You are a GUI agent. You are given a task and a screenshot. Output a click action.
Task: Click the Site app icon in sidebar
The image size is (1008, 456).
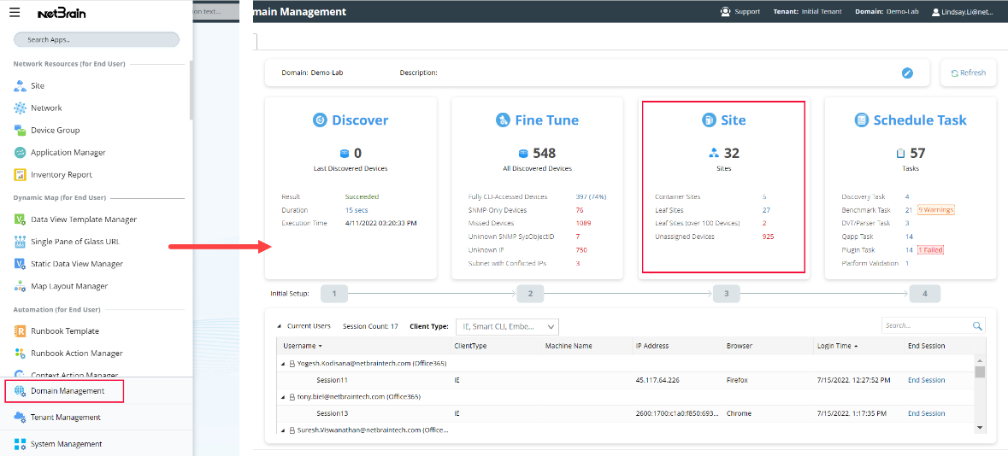pos(20,85)
